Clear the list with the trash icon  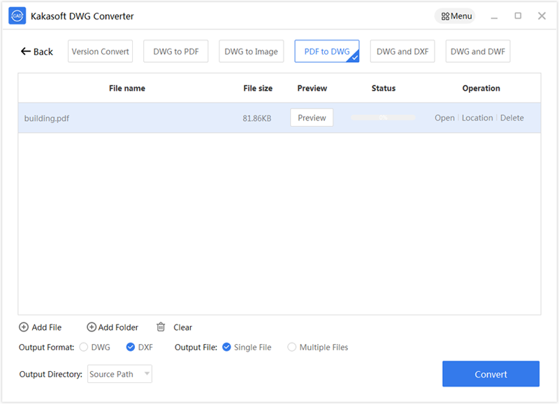(161, 327)
